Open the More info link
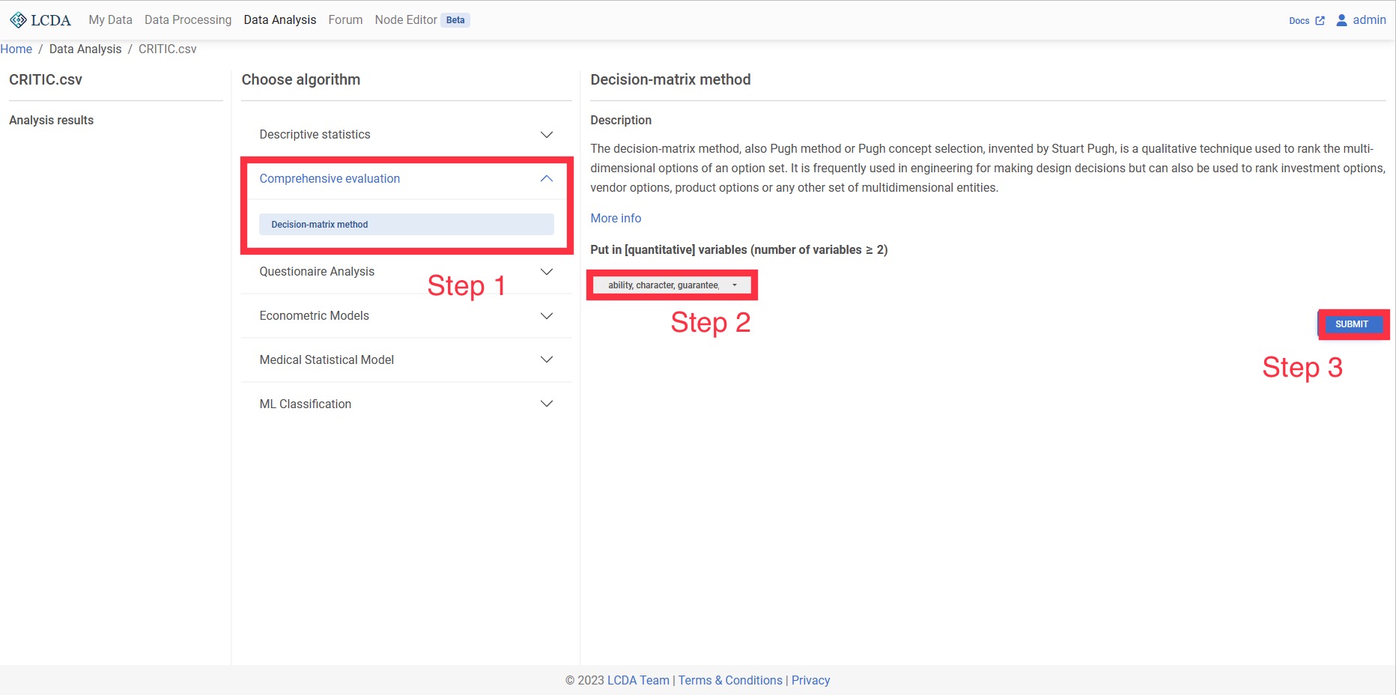The width and height of the screenshot is (1396, 695). pos(616,219)
